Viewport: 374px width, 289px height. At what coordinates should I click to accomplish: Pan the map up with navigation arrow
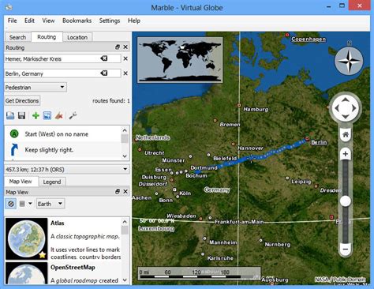(x=346, y=99)
